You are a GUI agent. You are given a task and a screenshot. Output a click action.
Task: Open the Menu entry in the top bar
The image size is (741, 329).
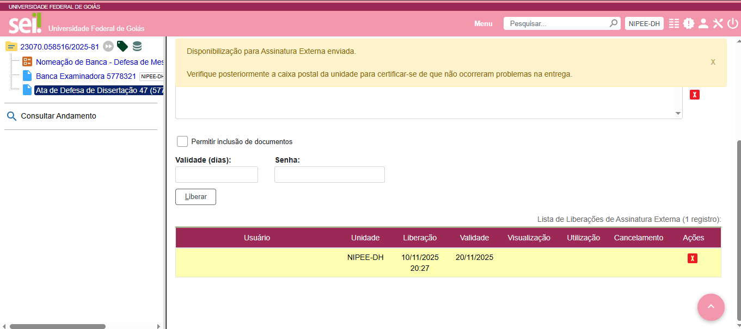point(483,23)
